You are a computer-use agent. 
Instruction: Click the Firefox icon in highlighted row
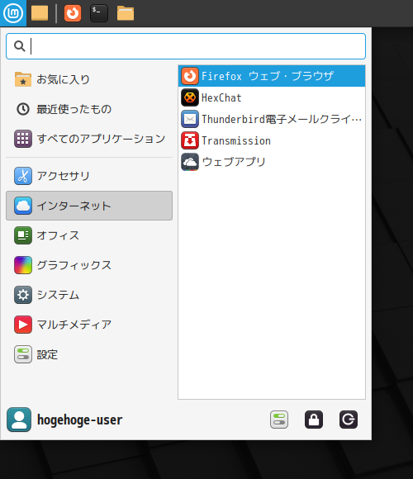(190, 76)
